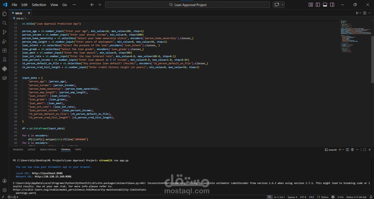
Task: Toggle Primary Side Bar visibility
Action: pos(318,5)
